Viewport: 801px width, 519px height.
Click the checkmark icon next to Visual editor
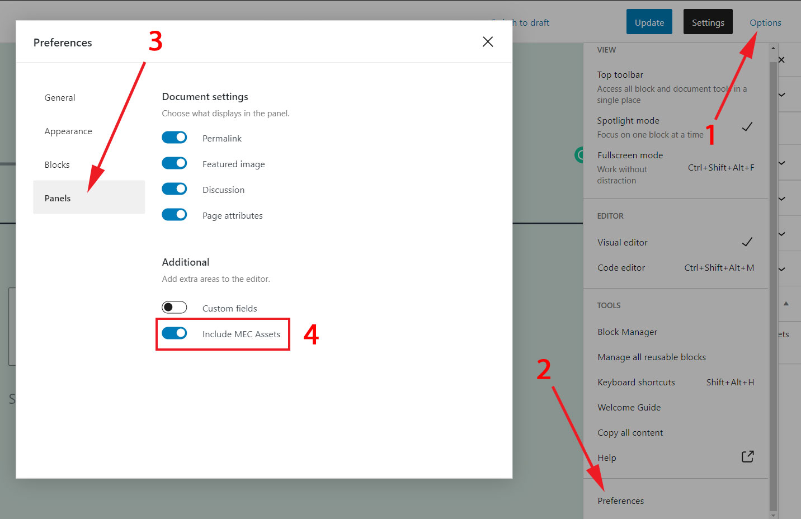pos(747,242)
